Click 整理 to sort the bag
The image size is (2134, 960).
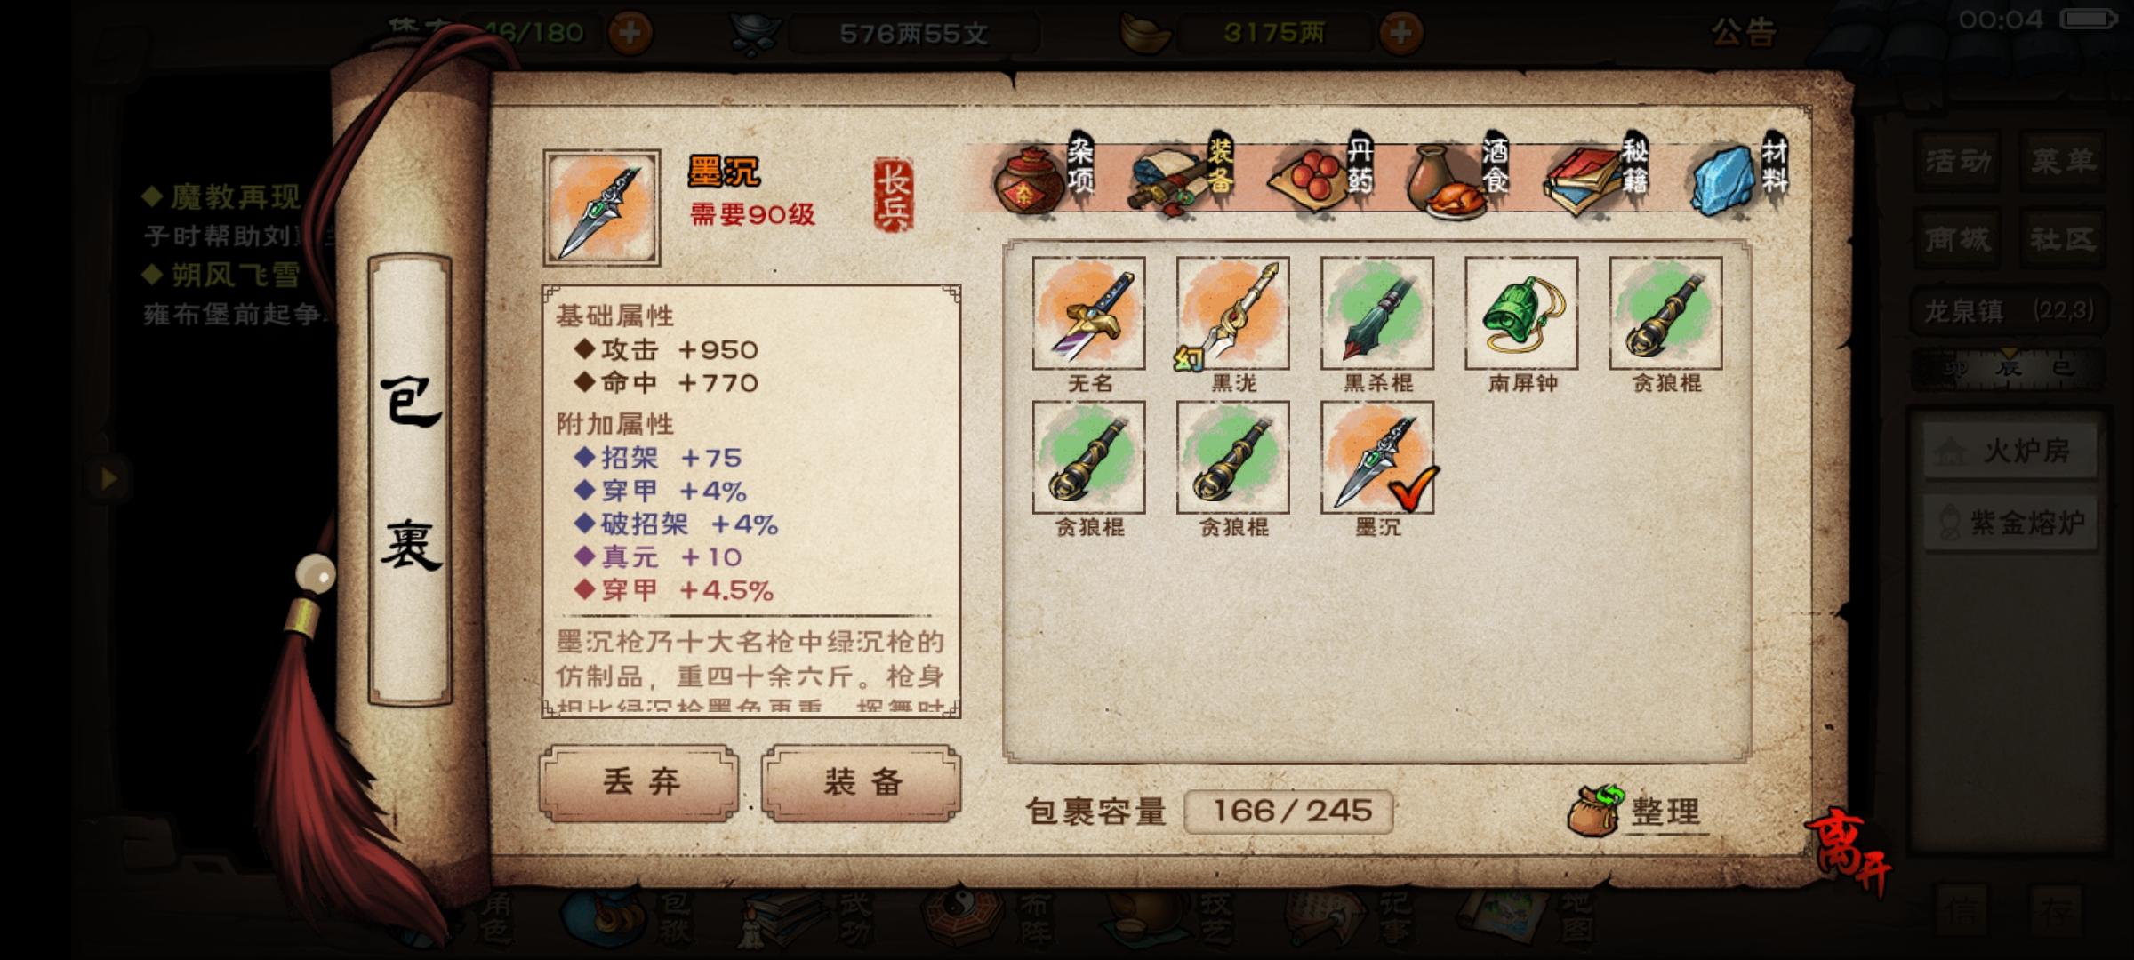[x=1636, y=810]
